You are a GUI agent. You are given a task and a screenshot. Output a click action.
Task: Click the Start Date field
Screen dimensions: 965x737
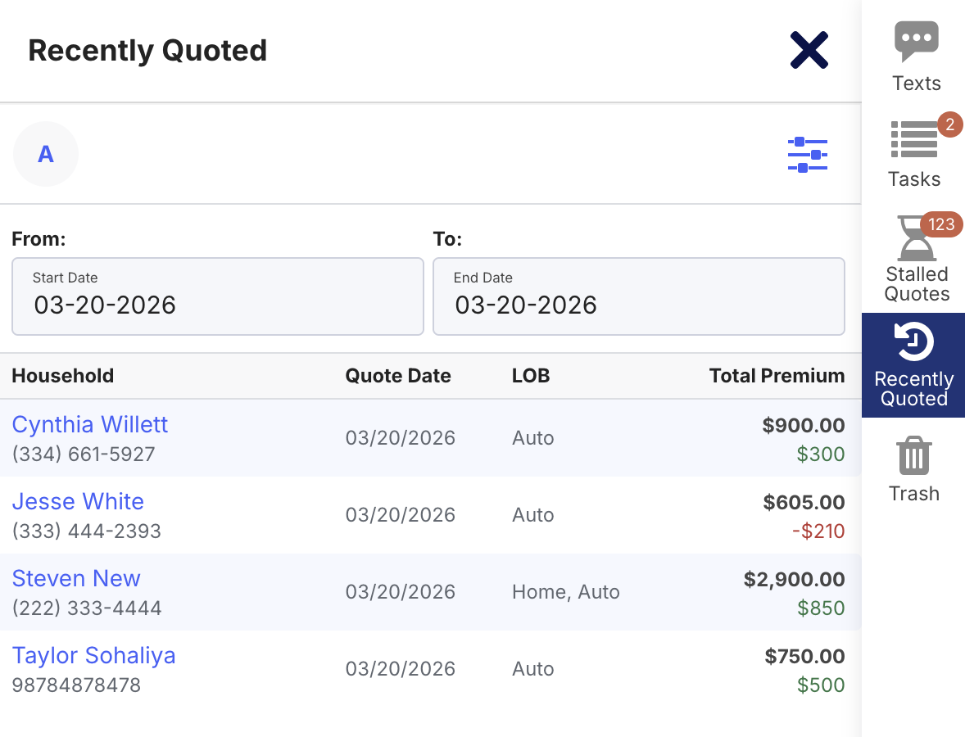click(217, 296)
